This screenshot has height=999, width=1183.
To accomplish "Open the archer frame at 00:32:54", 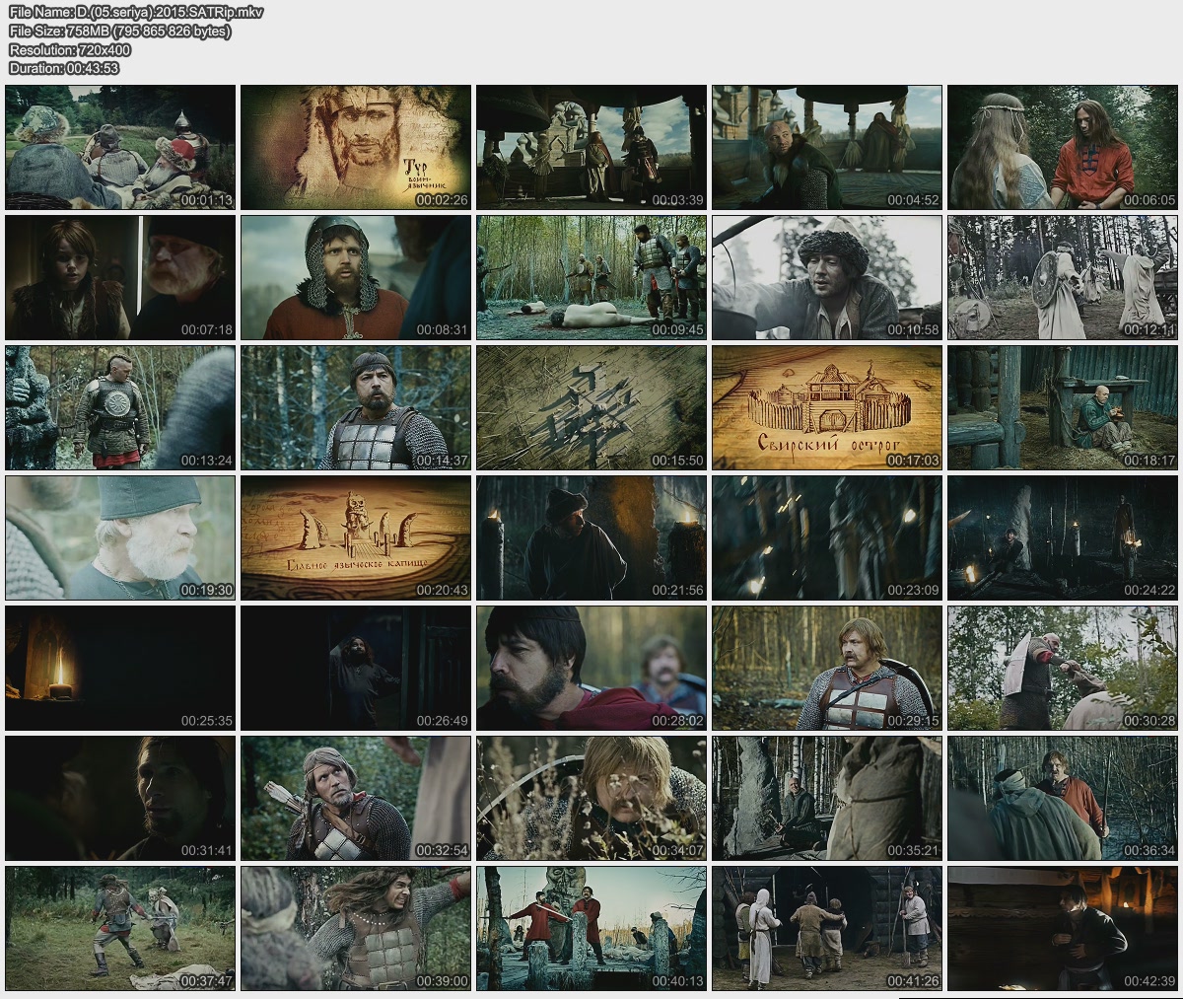I will tap(356, 798).
